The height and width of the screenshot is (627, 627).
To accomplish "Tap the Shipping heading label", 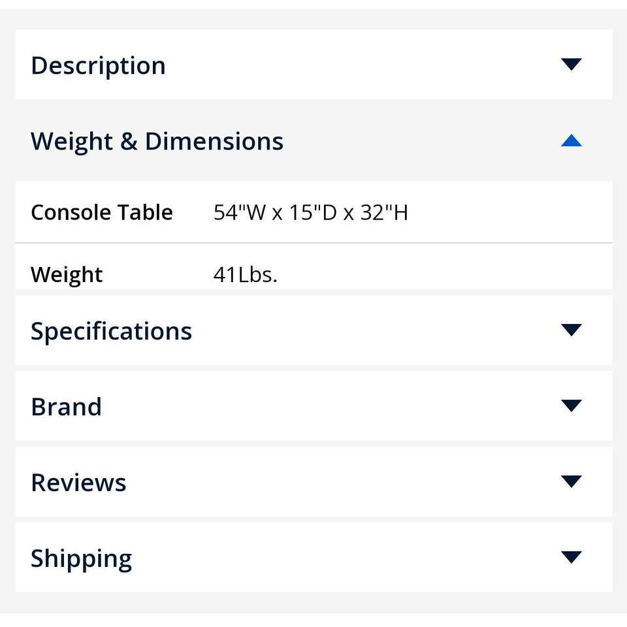I will point(81,559).
